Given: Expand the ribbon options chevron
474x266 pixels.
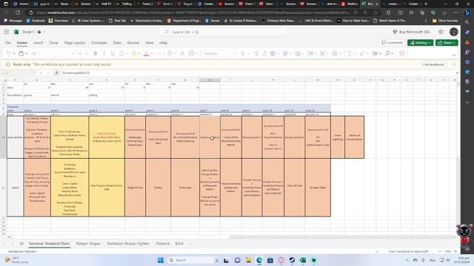Looking at the screenshot, I should click(x=454, y=55).
